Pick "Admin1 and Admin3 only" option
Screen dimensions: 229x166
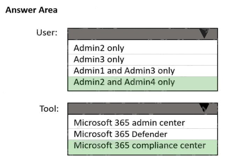[x=124, y=71]
